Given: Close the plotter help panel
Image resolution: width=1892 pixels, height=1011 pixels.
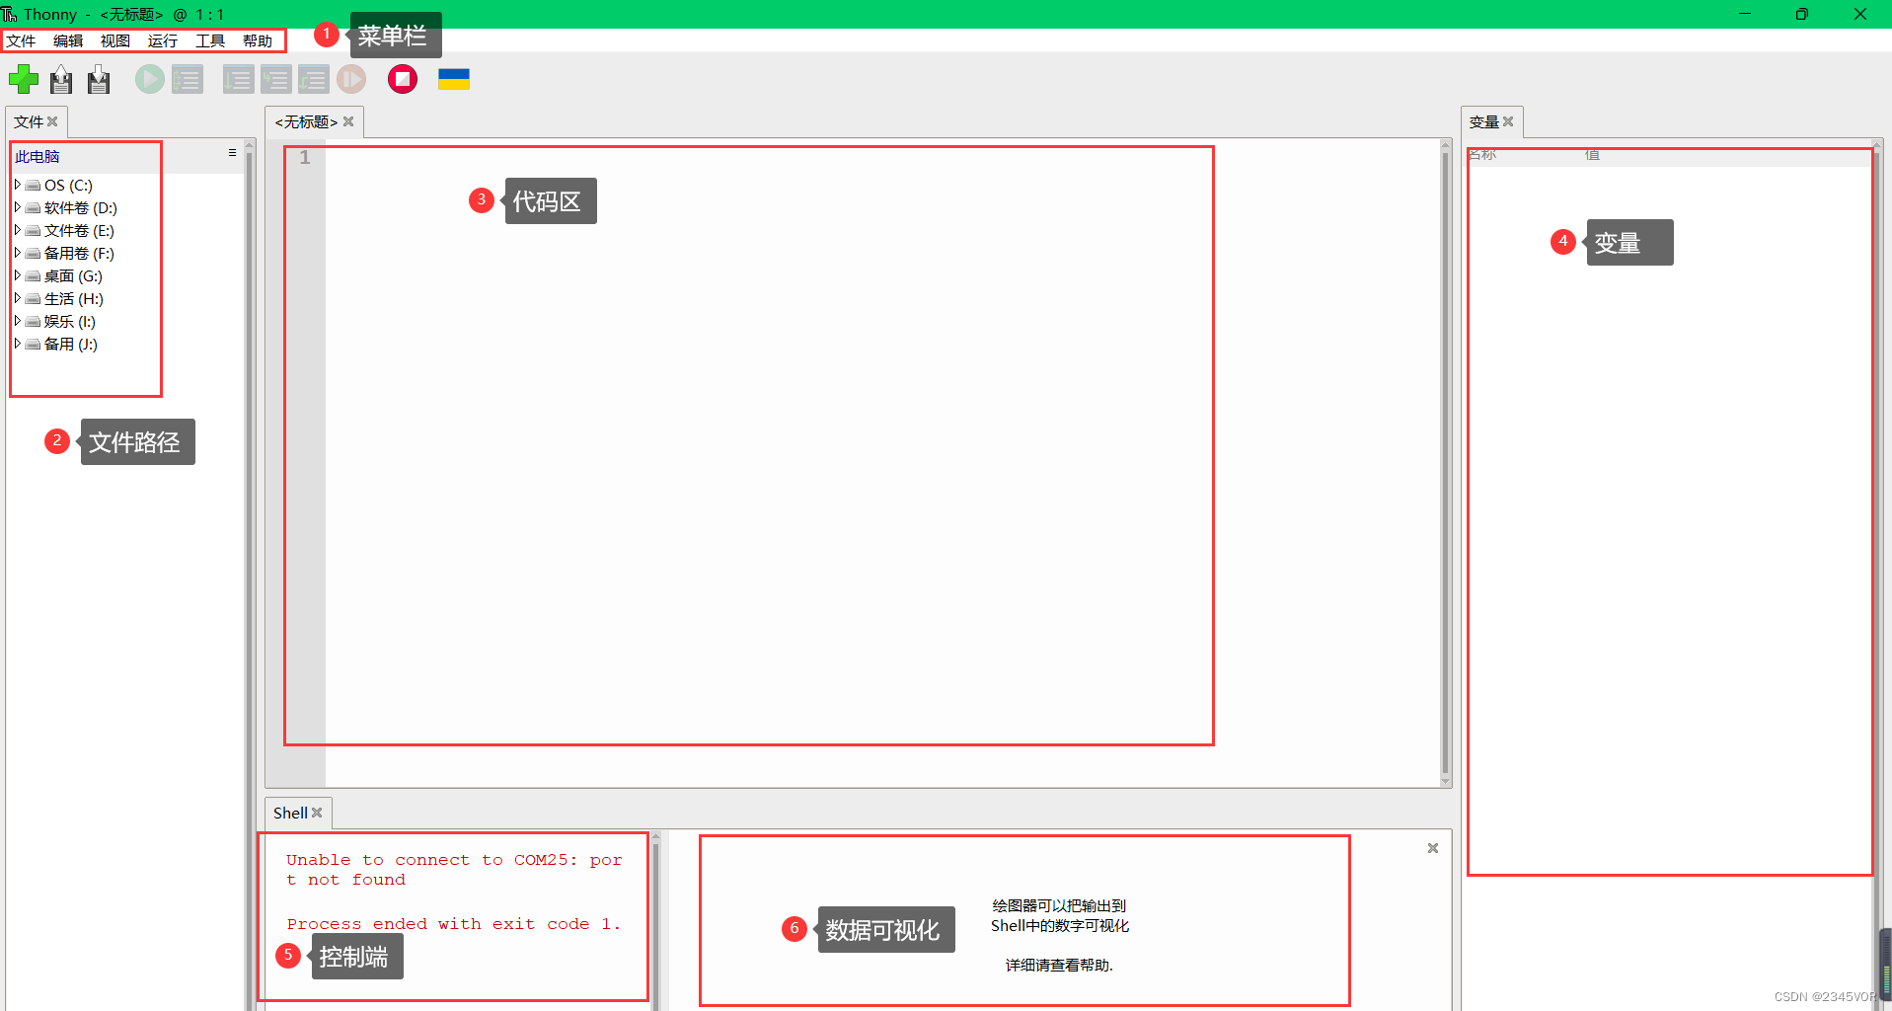Looking at the screenshot, I should (1433, 847).
